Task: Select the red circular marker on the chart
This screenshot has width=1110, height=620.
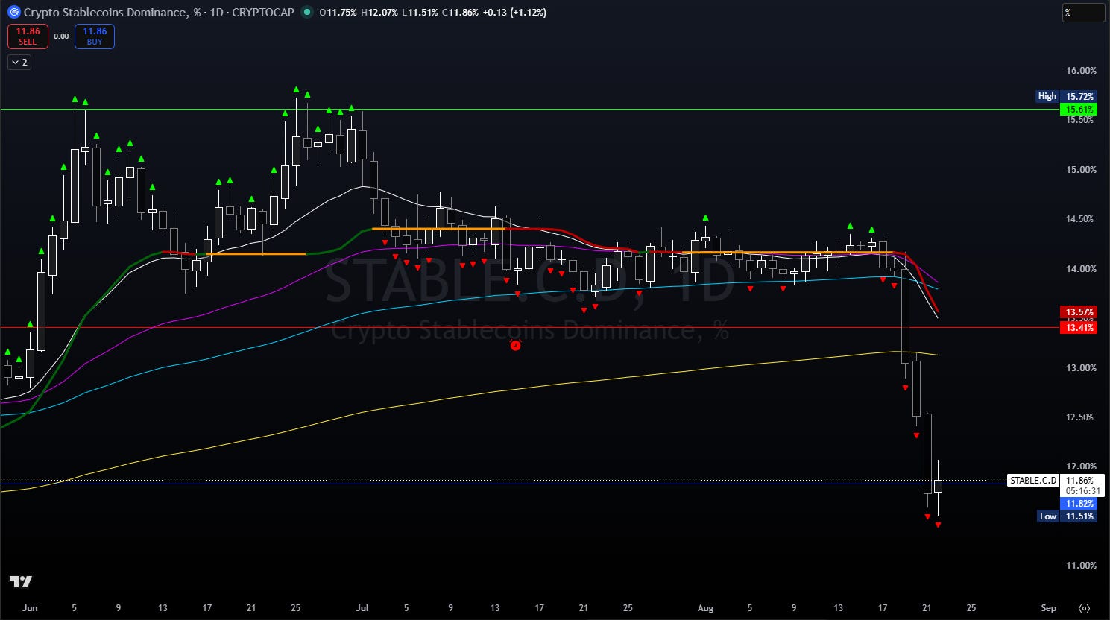Action: [515, 344]
